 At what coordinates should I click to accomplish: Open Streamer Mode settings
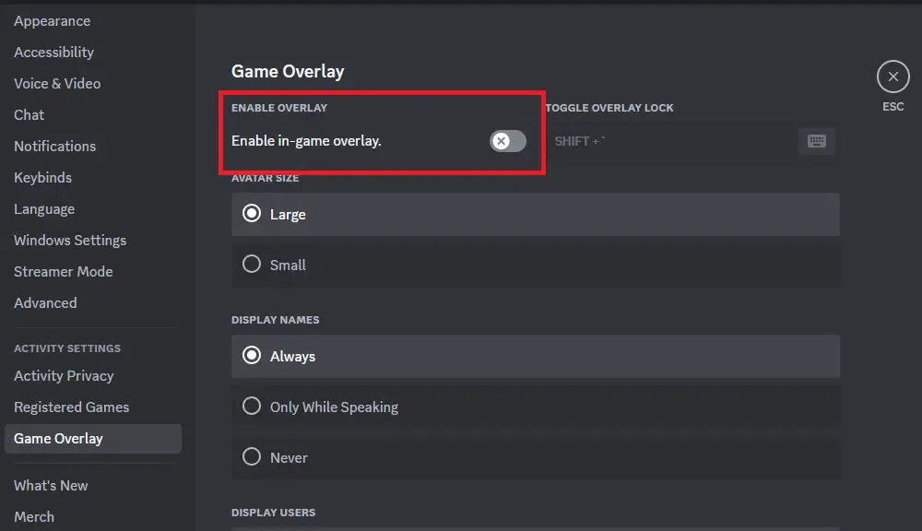pyautogui.click(x=63, y=271)
